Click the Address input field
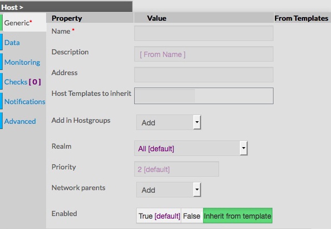Image resolution: width=331 pixels, height=229 pixels. [x=204, y=75]
